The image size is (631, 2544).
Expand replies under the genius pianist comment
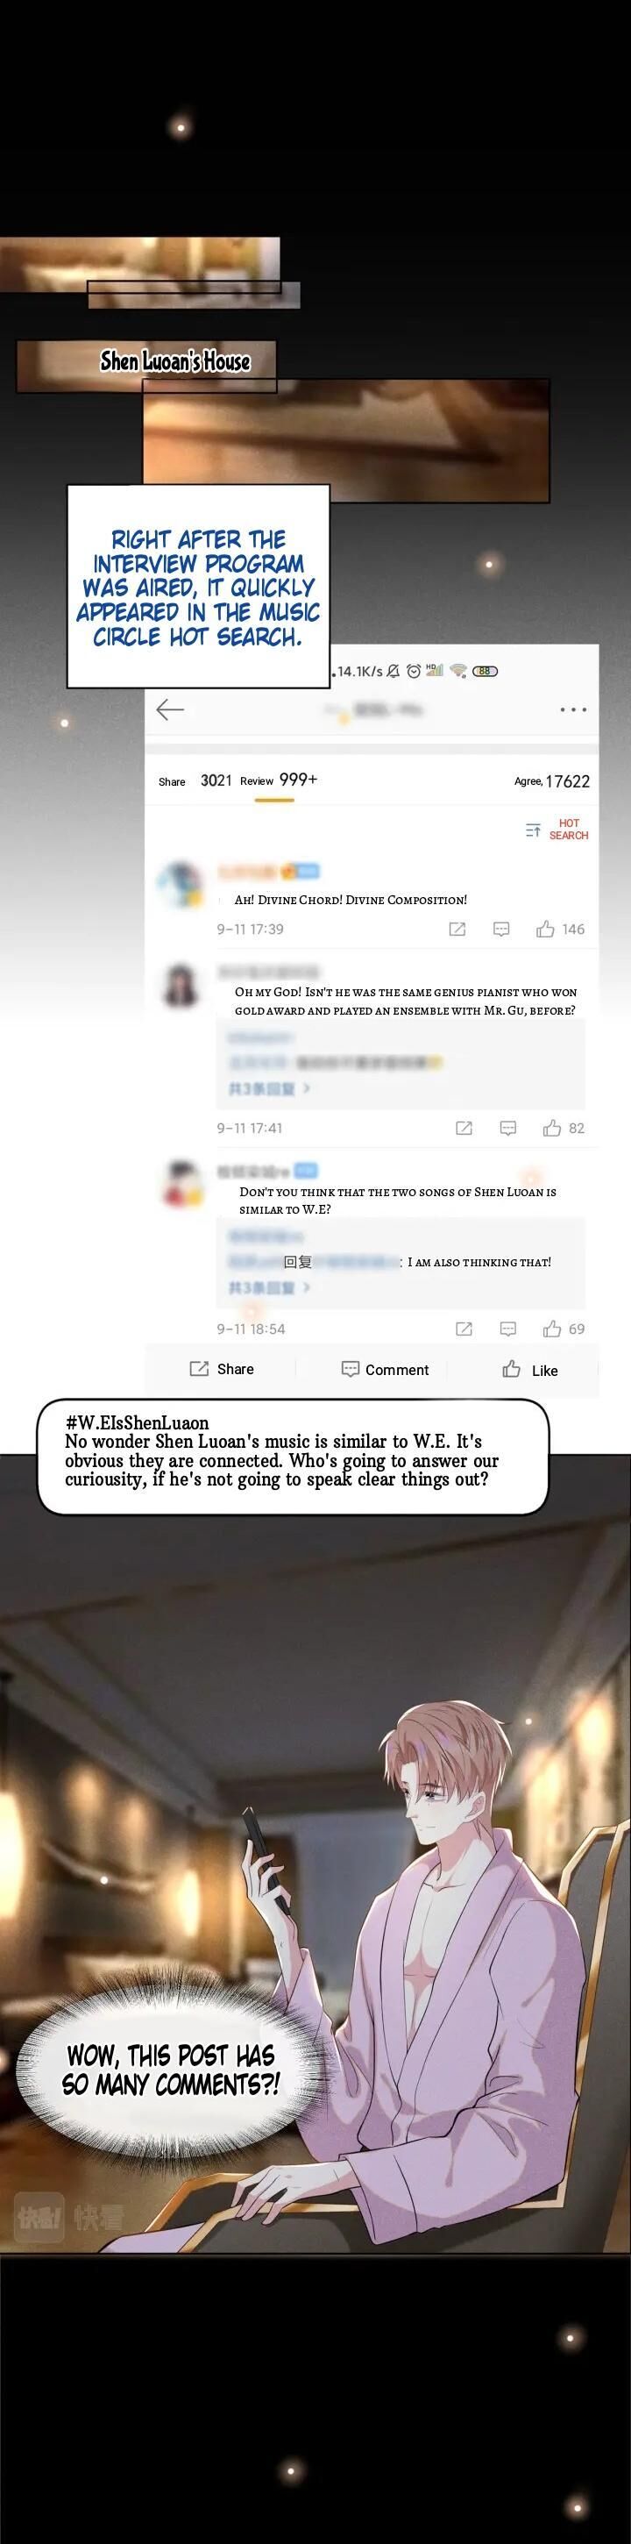[x=270, y=1088]
